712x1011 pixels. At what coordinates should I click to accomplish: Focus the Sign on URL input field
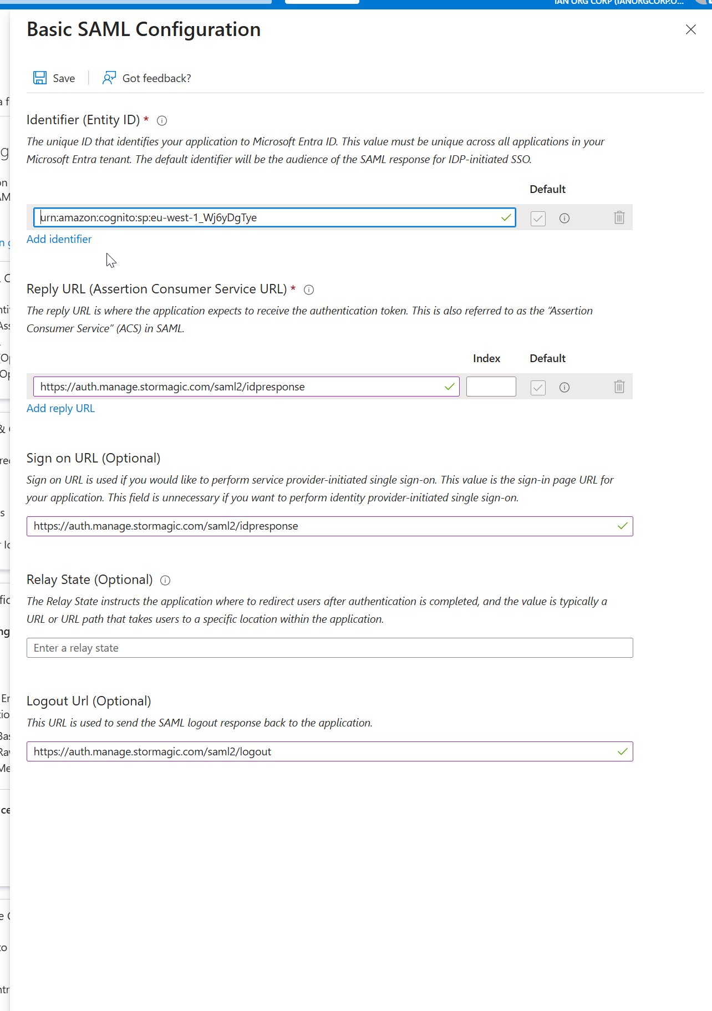pyautogui.click(x=330, y=526)
